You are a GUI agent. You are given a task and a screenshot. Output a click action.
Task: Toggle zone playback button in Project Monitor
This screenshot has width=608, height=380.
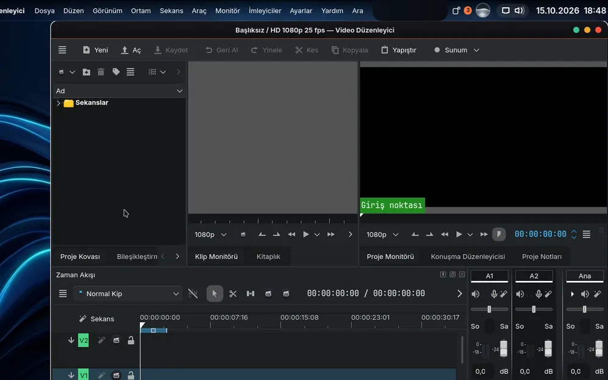tap(499, 234)
